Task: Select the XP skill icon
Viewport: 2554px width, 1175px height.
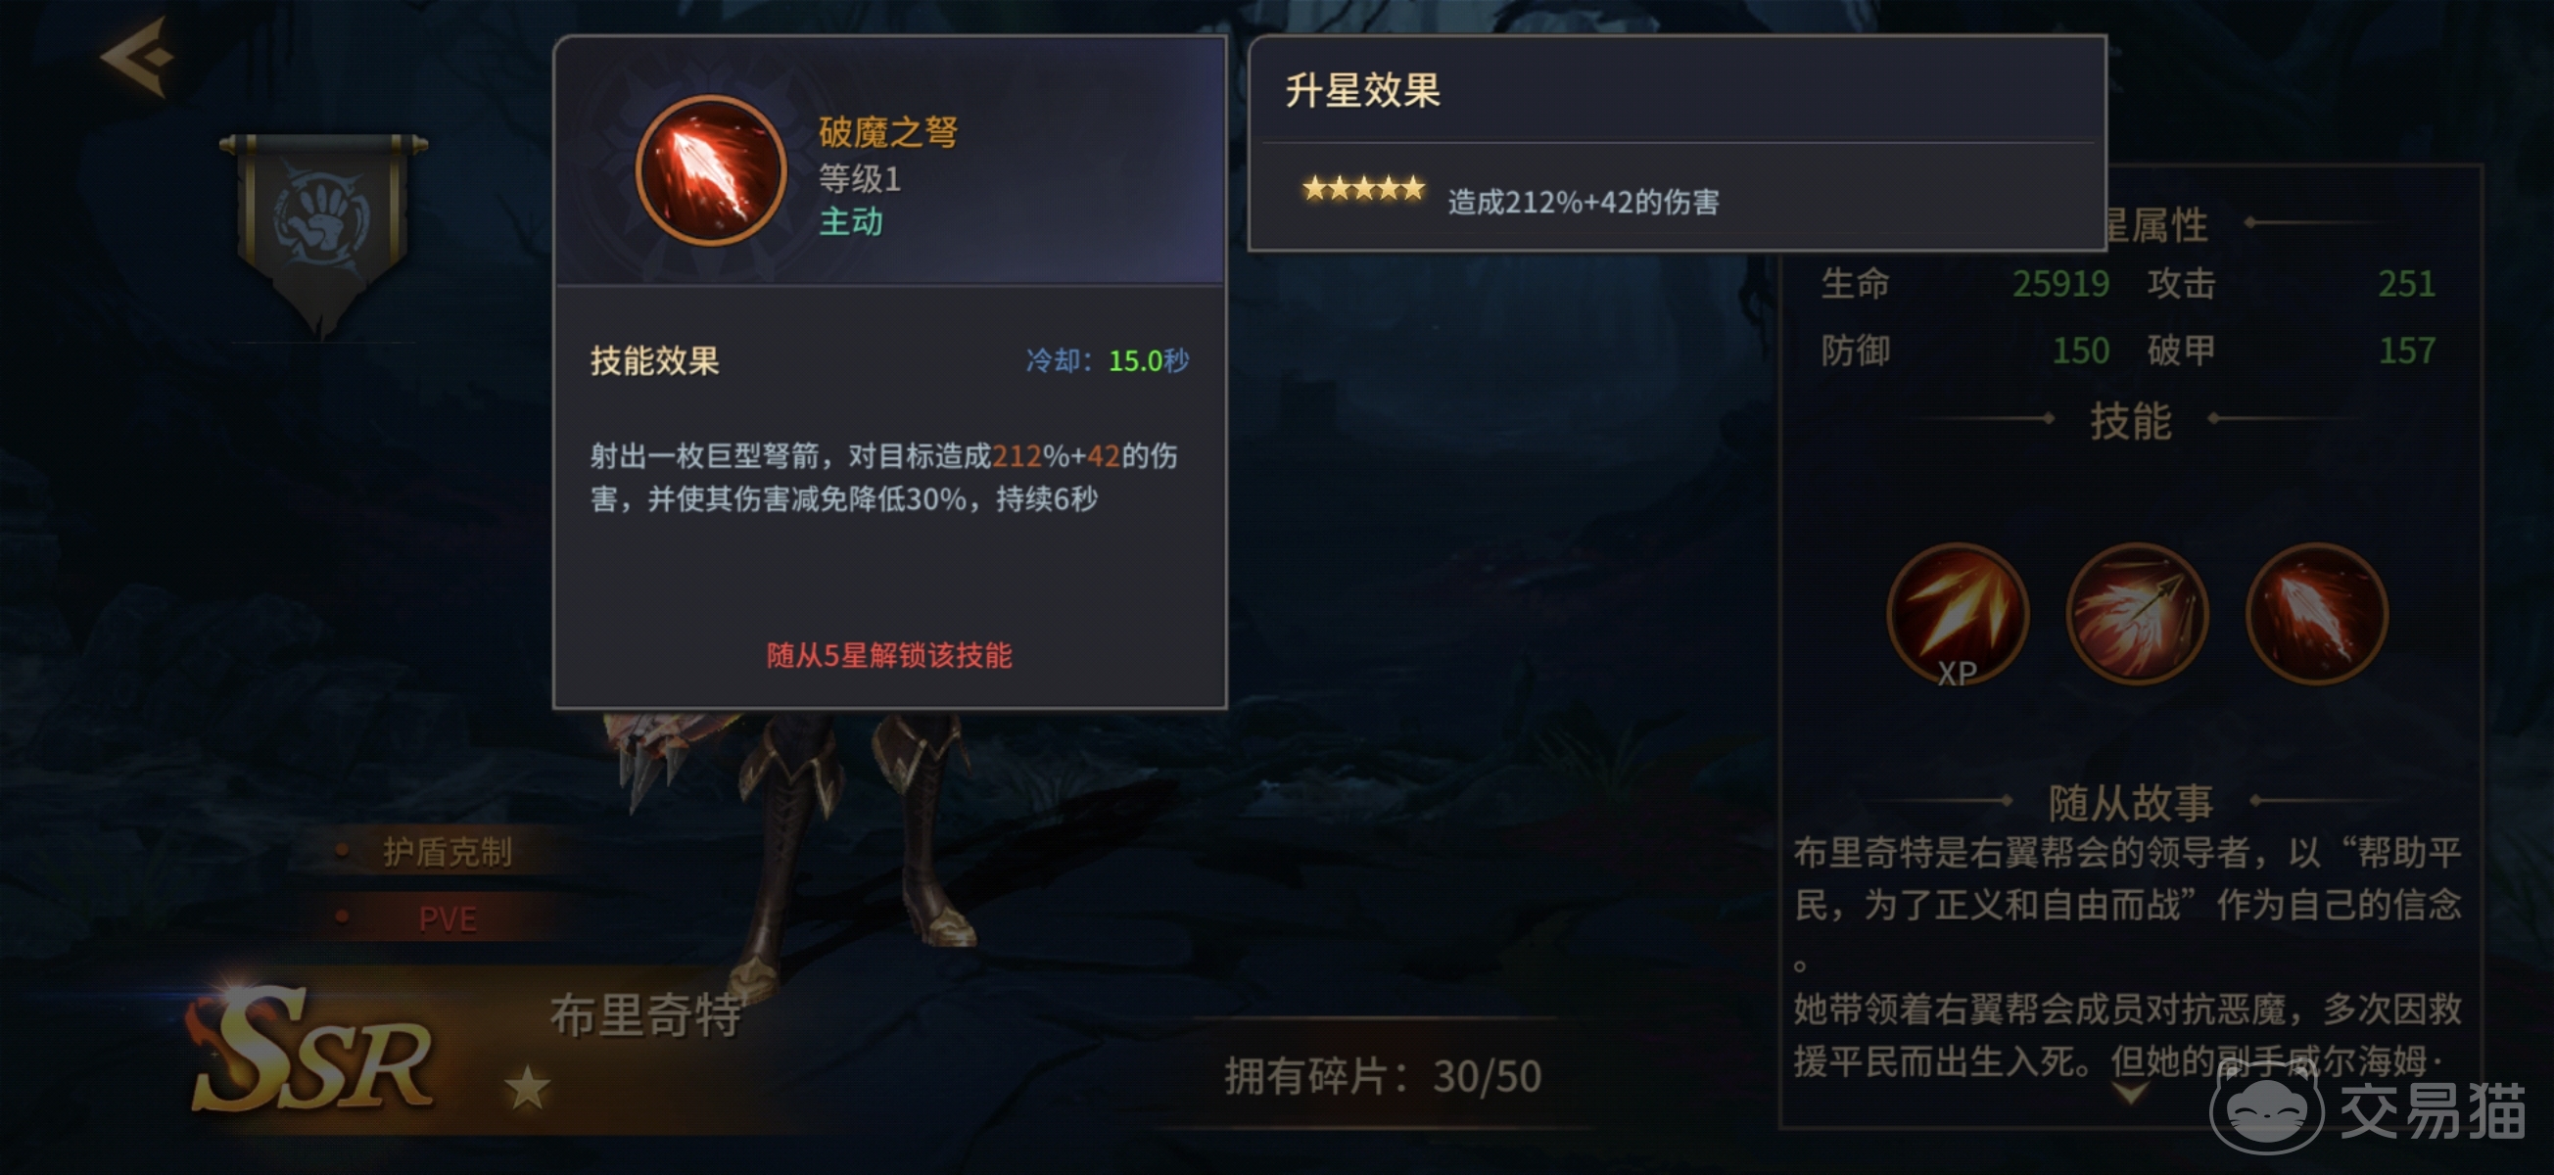Action: [x=1957, y=615]
